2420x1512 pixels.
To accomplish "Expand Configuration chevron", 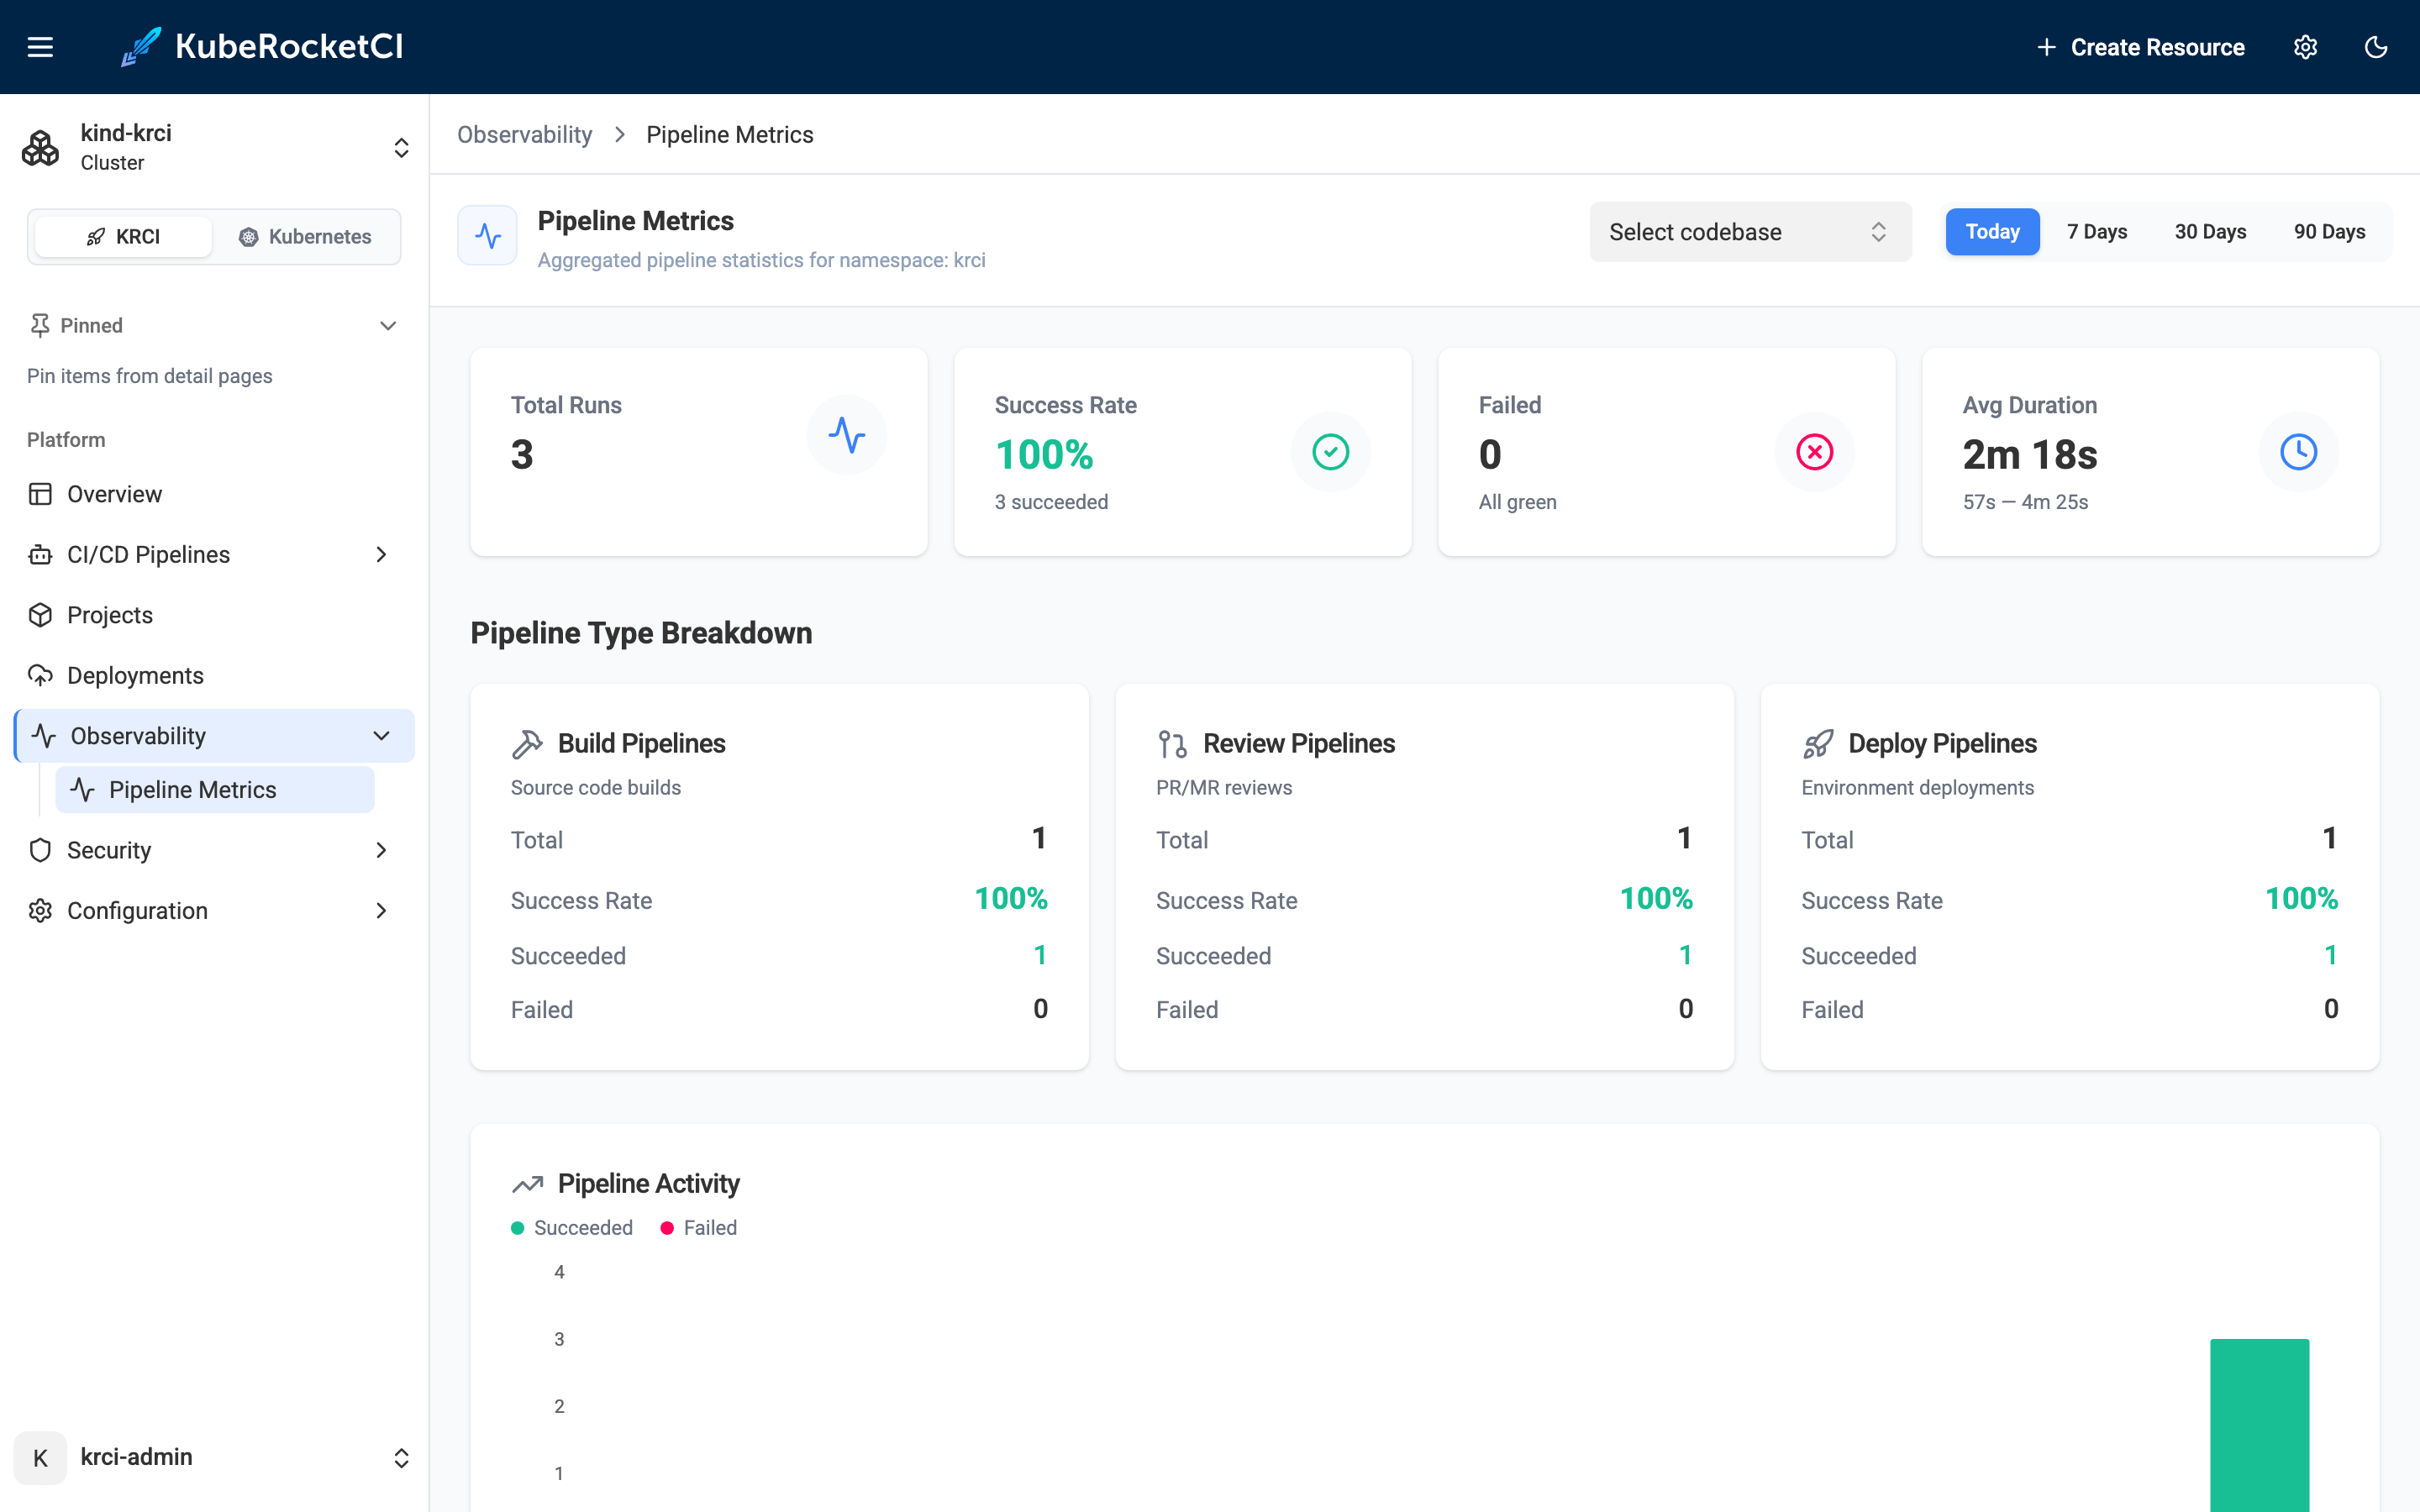I will coord(381,910).
